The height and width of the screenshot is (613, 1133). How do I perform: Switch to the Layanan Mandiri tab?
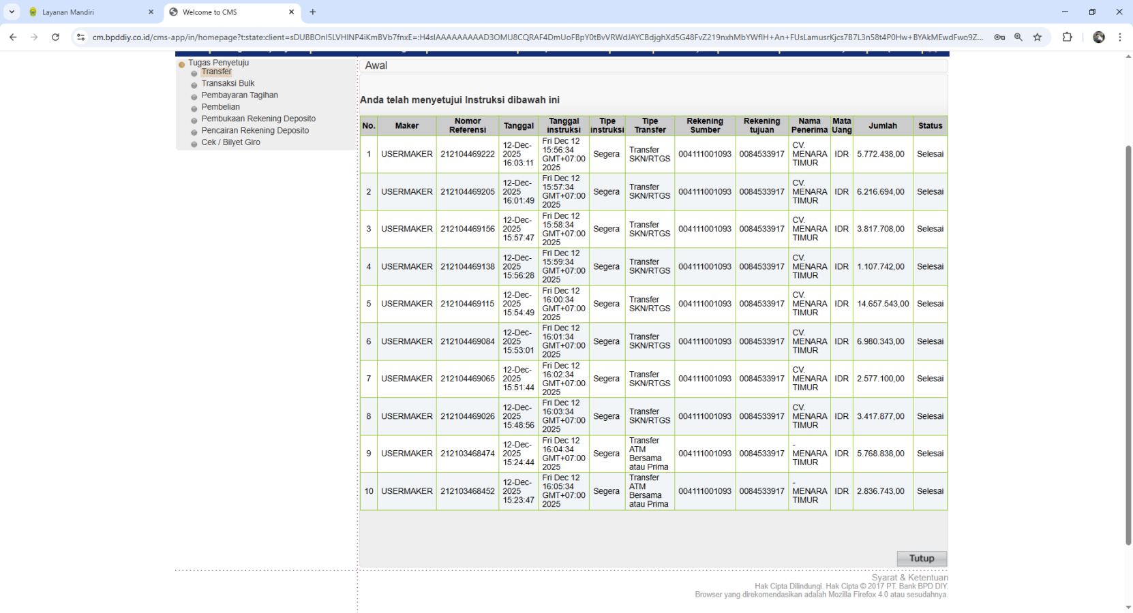[89, 12]
